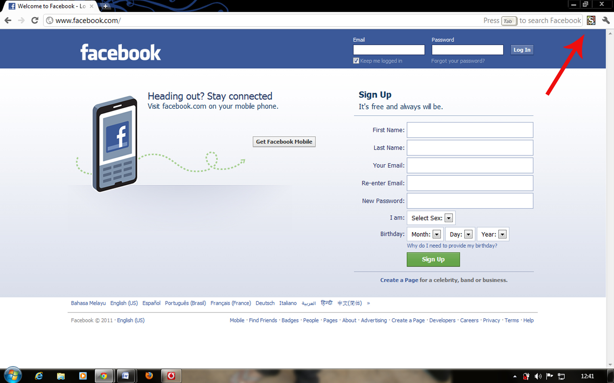Screen dimensions: 614x383
Task: Open the Help footer link
Action: 528,320
